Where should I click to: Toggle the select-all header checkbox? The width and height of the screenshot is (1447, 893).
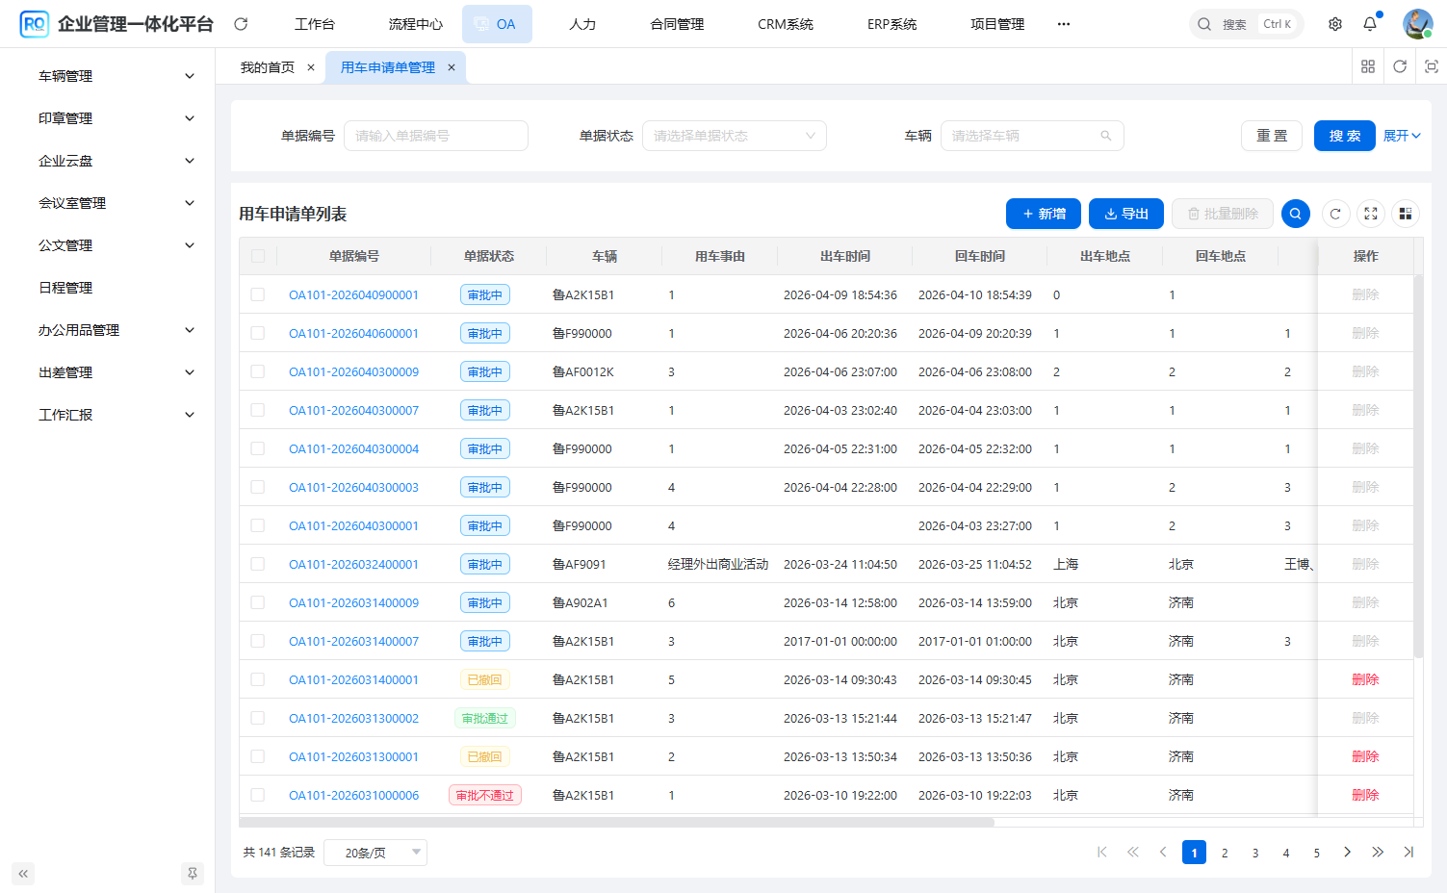click(x=258, y=256)
